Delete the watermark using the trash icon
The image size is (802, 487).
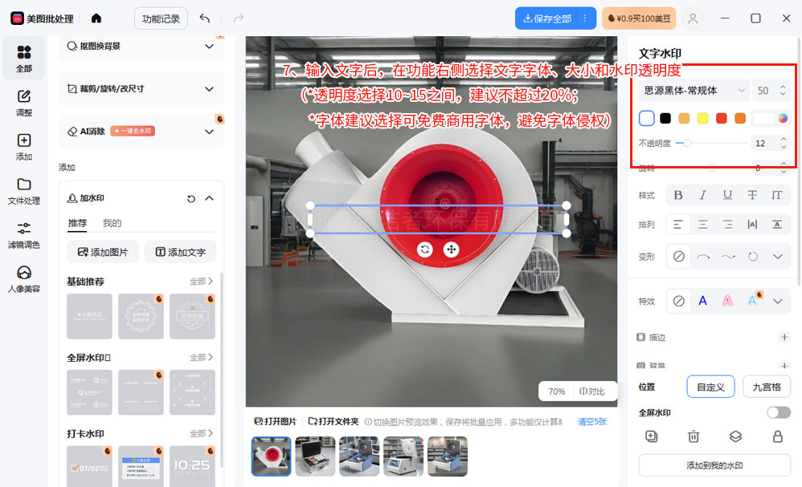(x=693, y=436)
